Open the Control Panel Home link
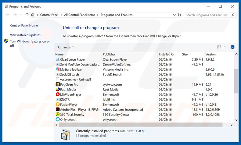This screenshot has width=241, height=145. coord(24,26)
